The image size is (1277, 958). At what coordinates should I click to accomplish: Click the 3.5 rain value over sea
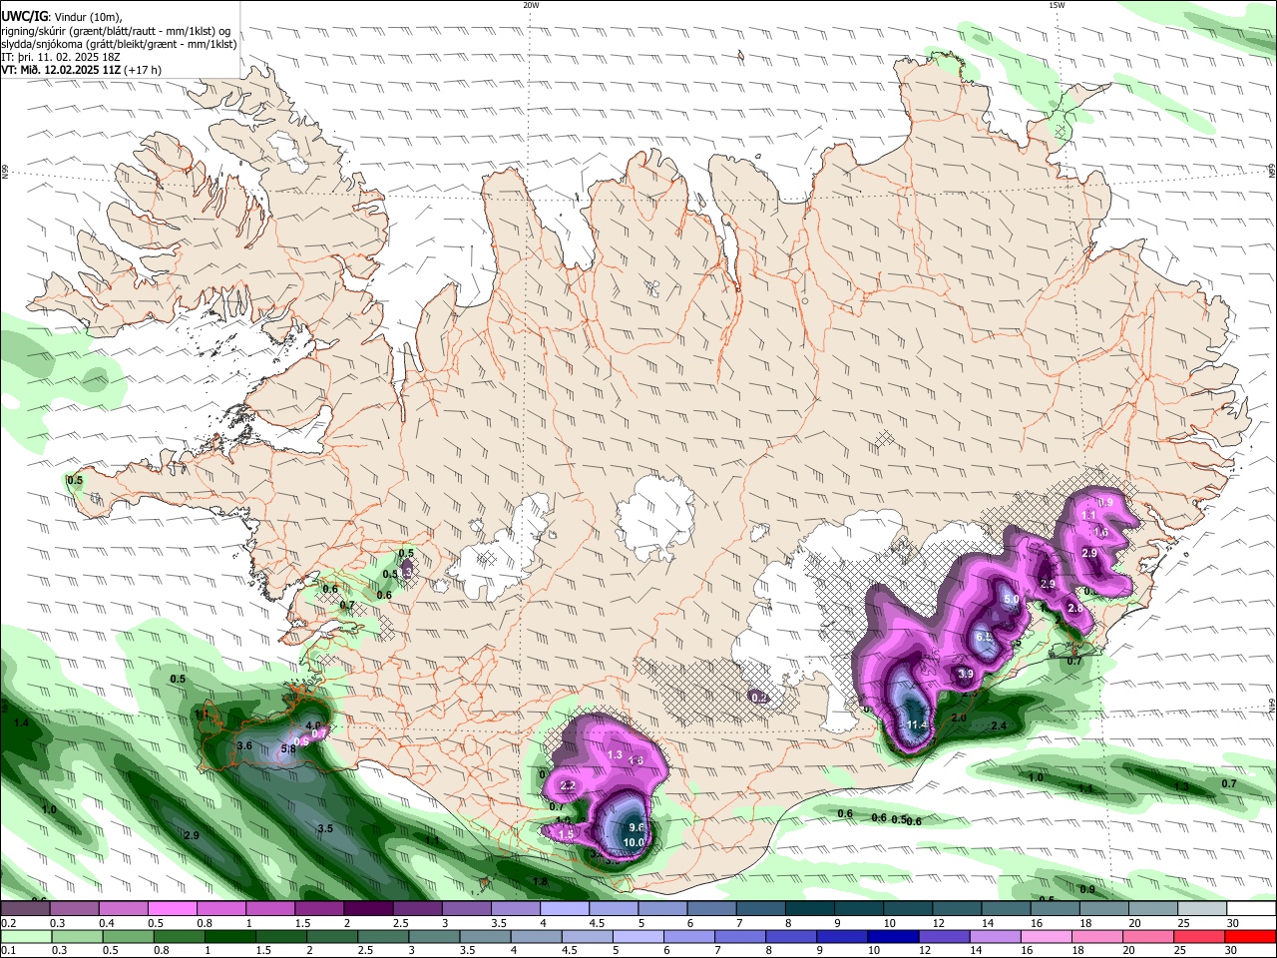point(325,828)
